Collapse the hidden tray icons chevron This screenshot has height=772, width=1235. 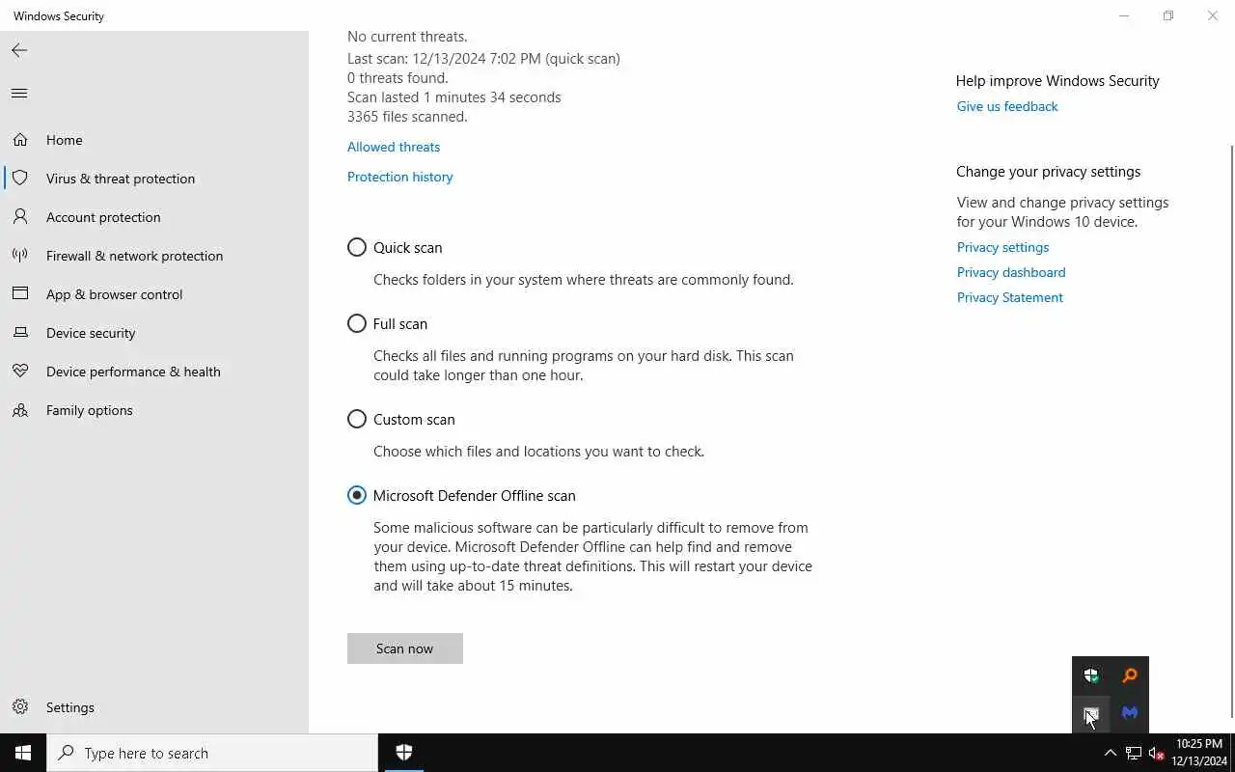tap(1110, 754)
